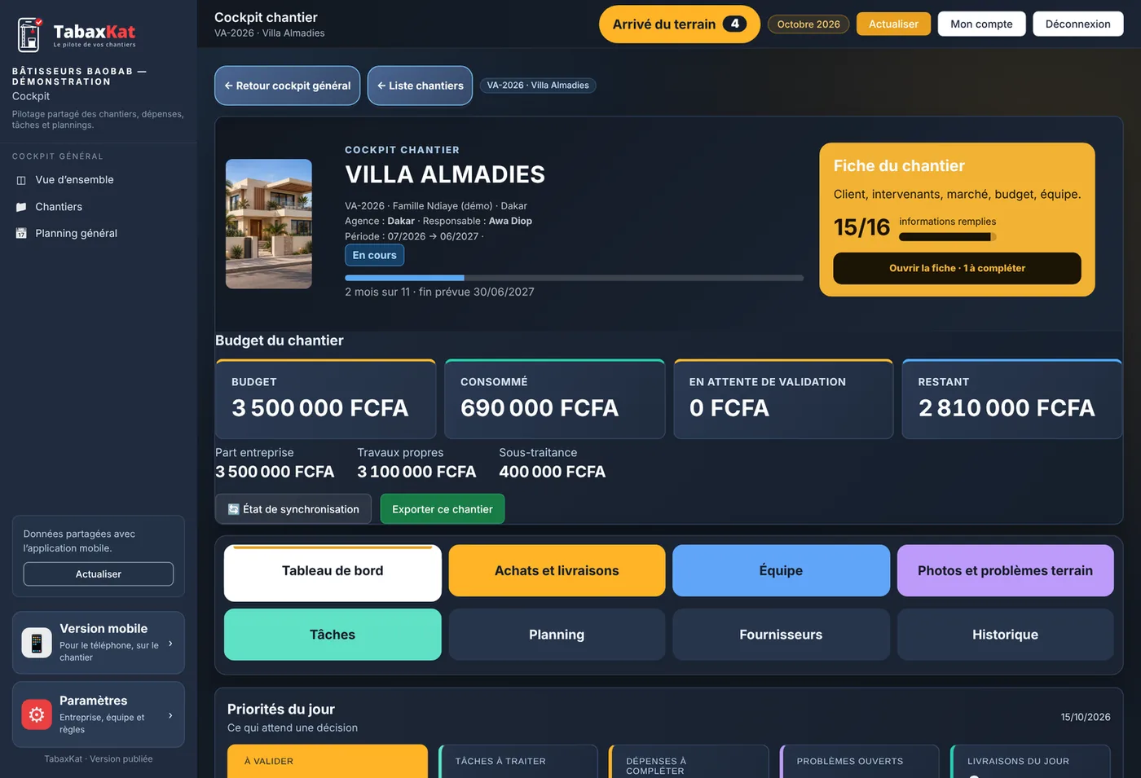Image resolution: width=1141 pixels, height=778 pixels.
Task: Click the VA-2026 · Villa Almadies breadcrumb chip
Action: [x=538, y=86]
